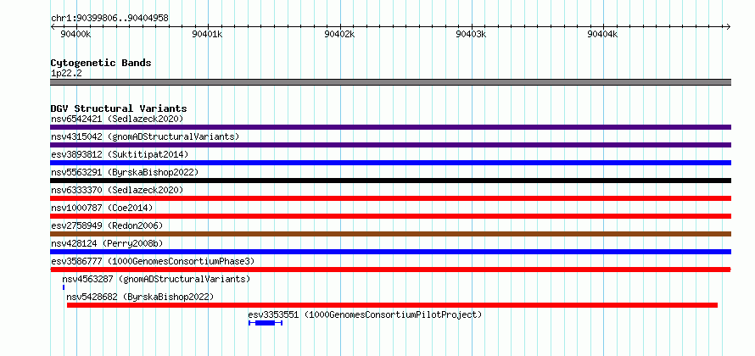755x356 pixels.
Task: Open the esv3353551 (1000GenomesConsortiumPilotProject) label
Action: click(365, 314)
